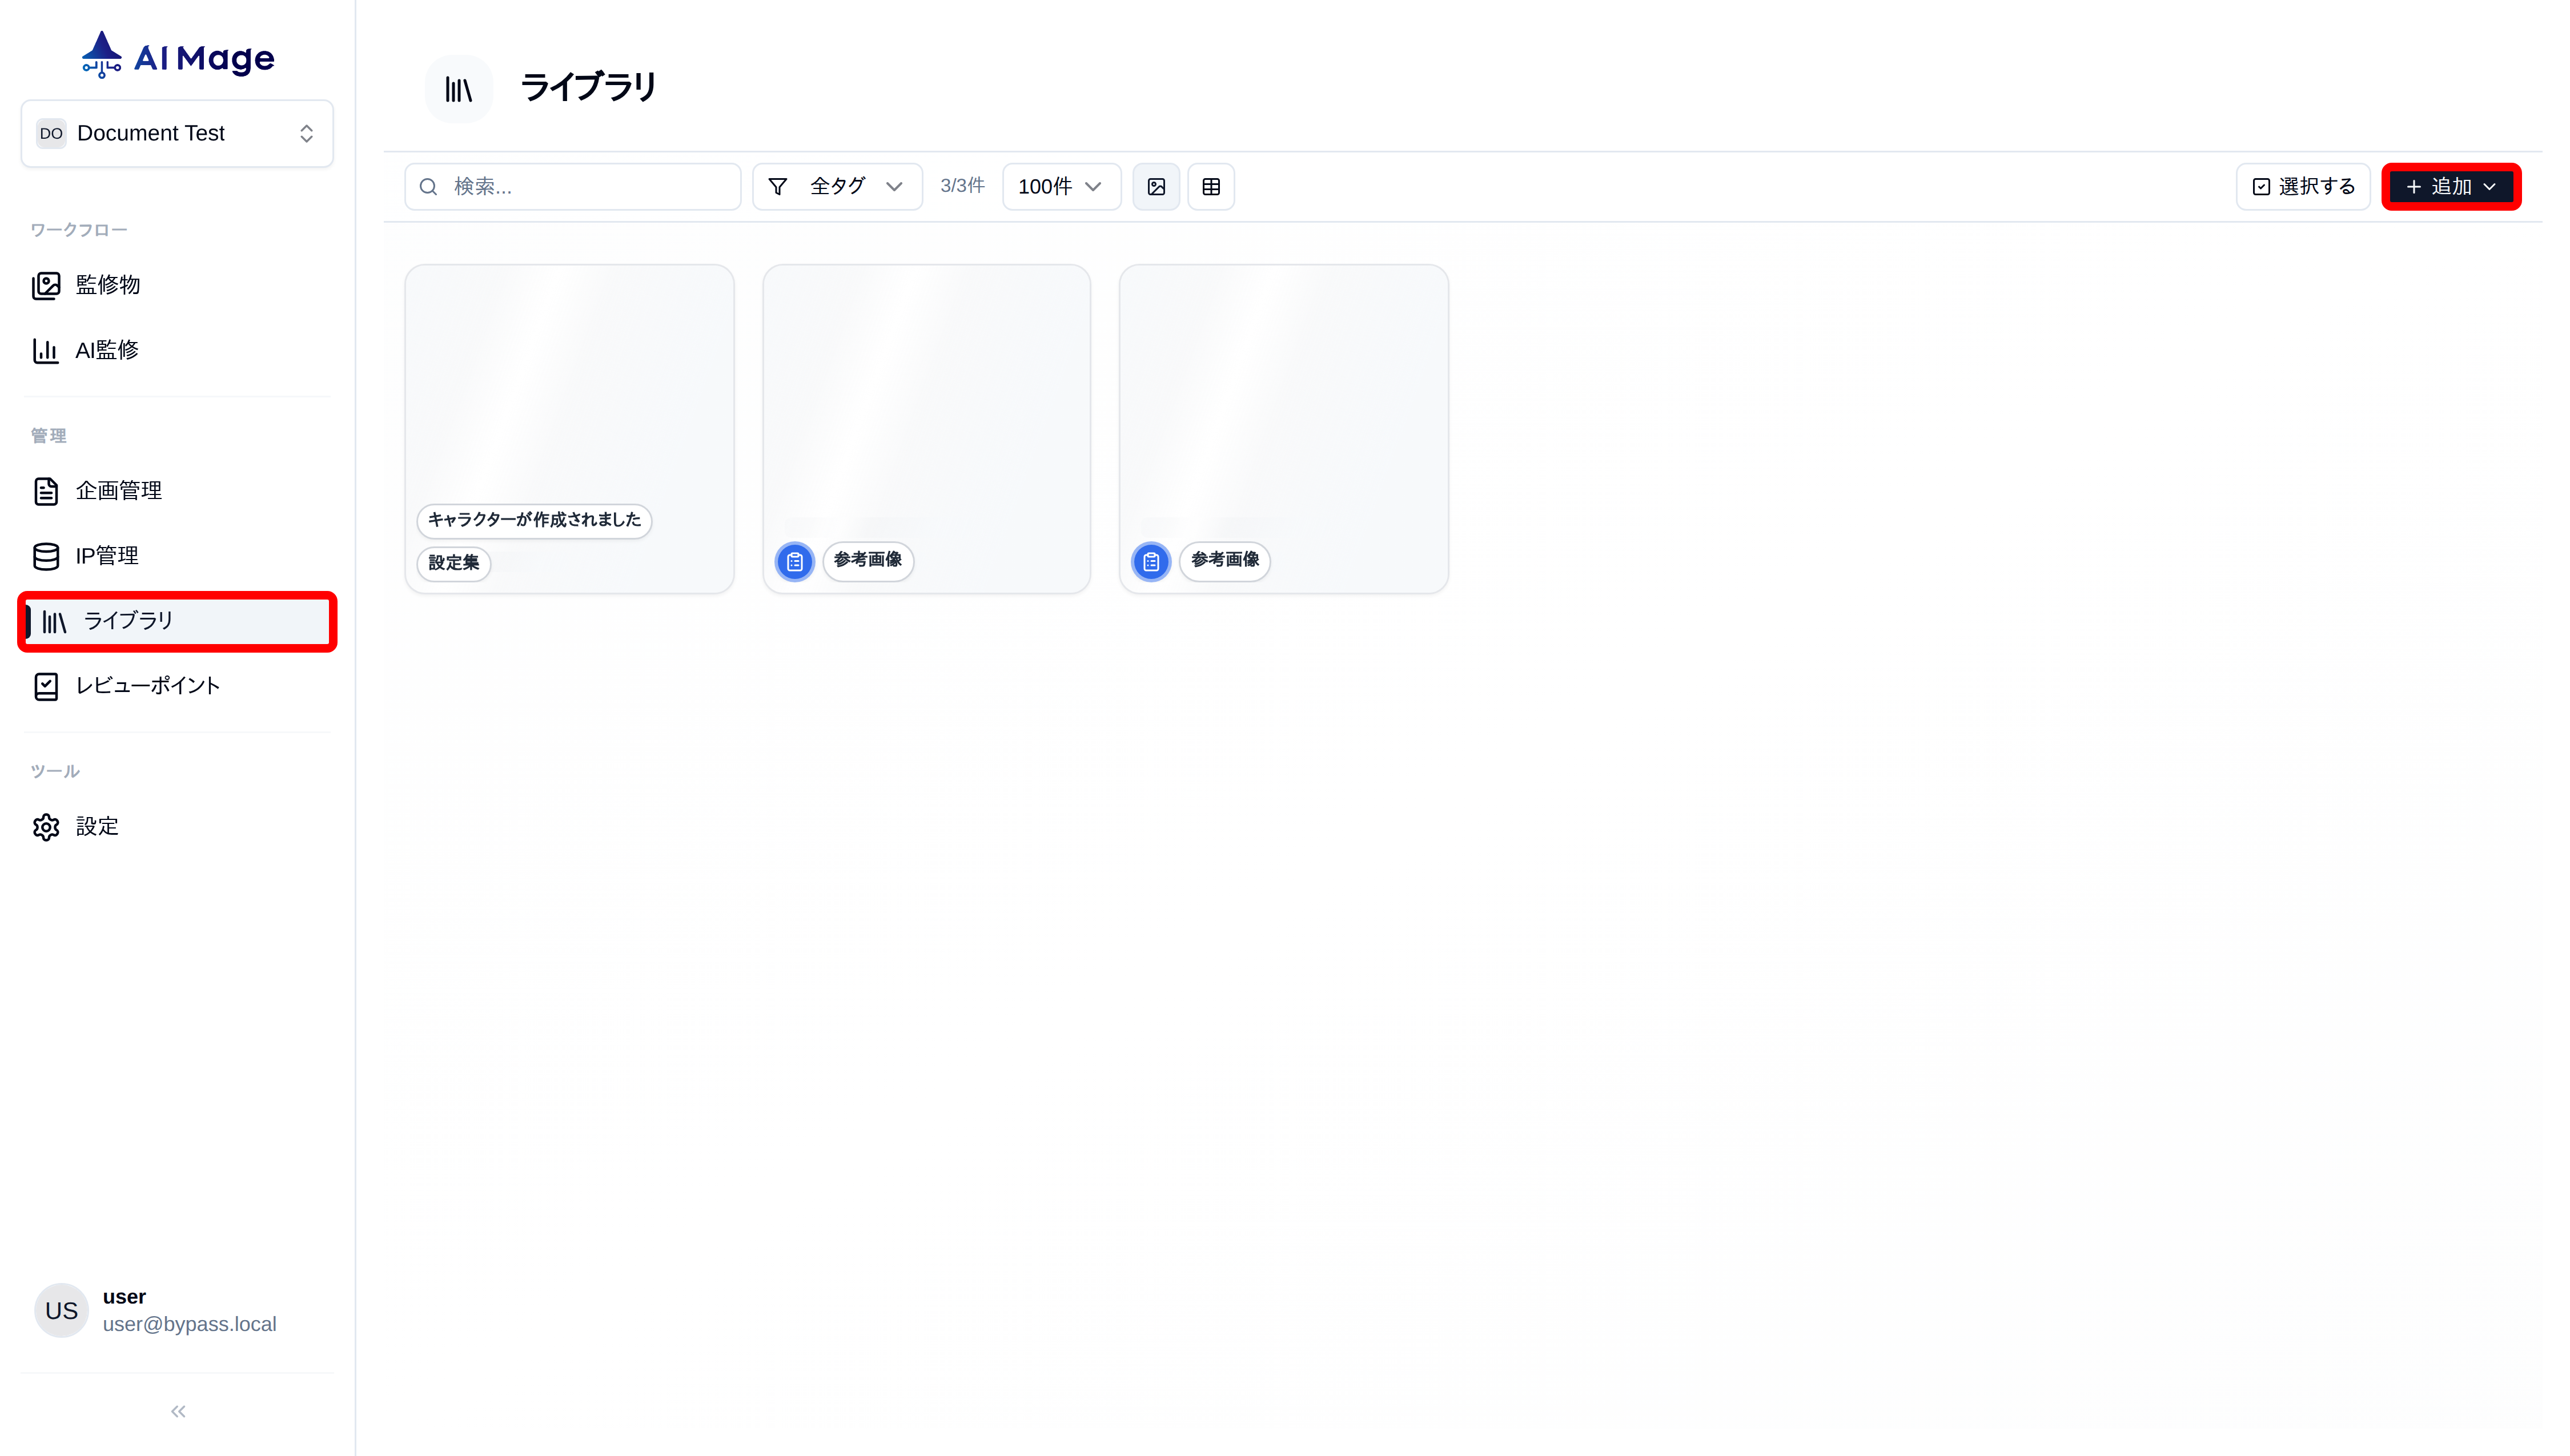Viewport: 2570px width, 1456px height.
Task: Switch to image grid view icon
Action: point(1156,187)
